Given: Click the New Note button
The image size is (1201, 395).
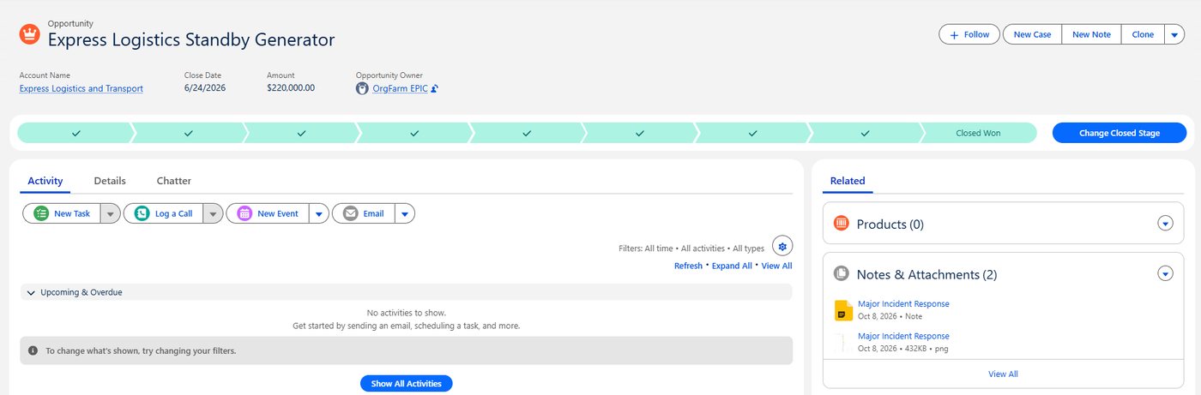Looking at the screenshot, I should point(1091,34).
